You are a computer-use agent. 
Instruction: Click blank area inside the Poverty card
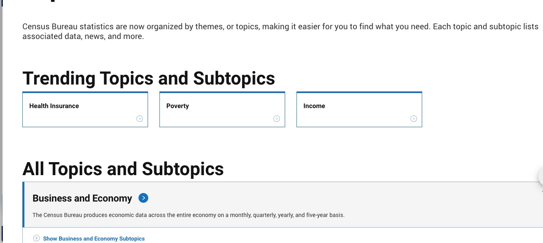pyautogui.click(x=220, y=118)
